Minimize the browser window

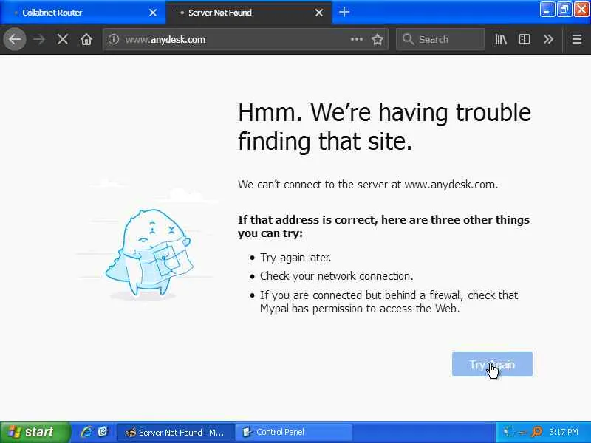click(x=547, y=10)
